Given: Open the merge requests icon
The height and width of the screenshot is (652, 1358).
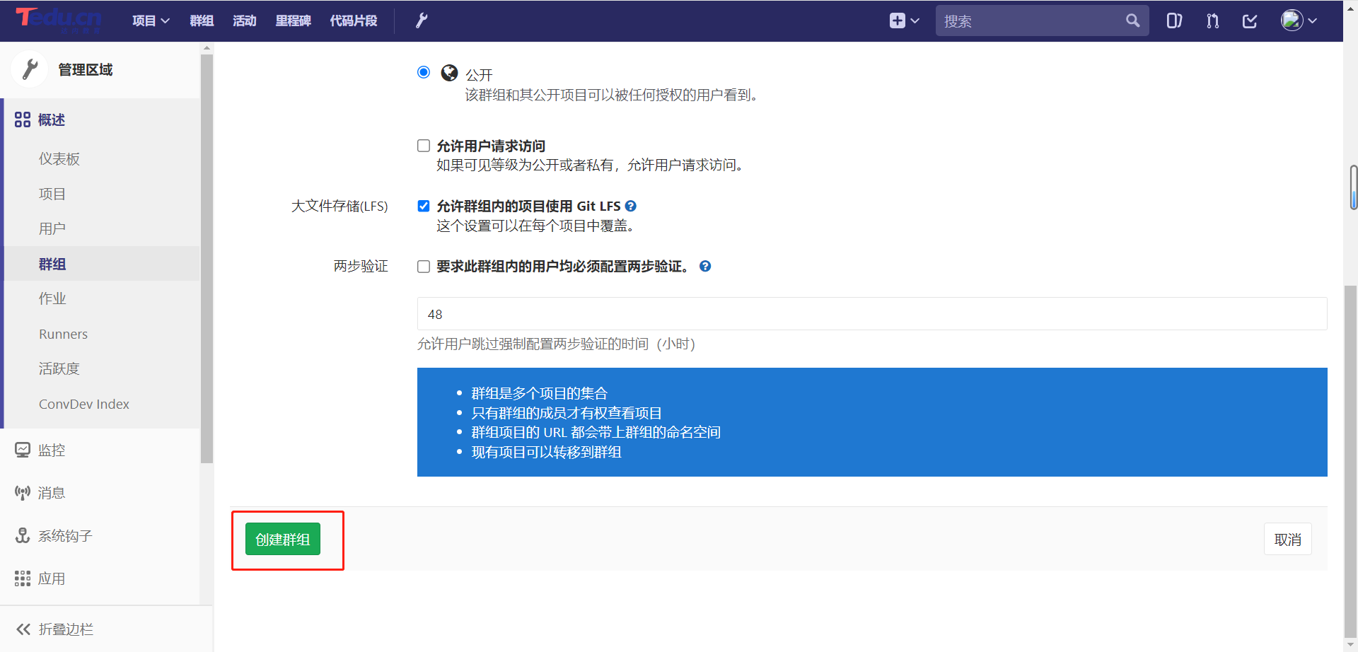Looking at the screenshot, I should click(1212, 21).
